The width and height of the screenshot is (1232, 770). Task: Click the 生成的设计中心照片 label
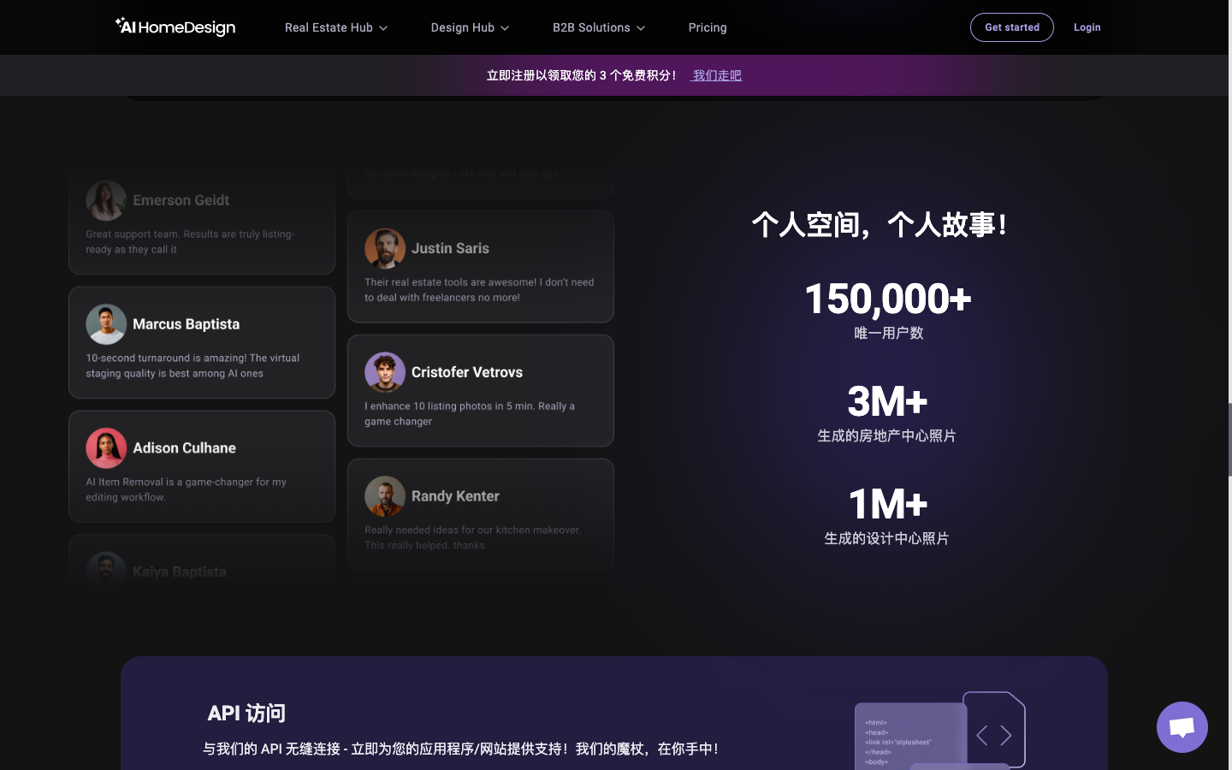(x=886, y=538)
